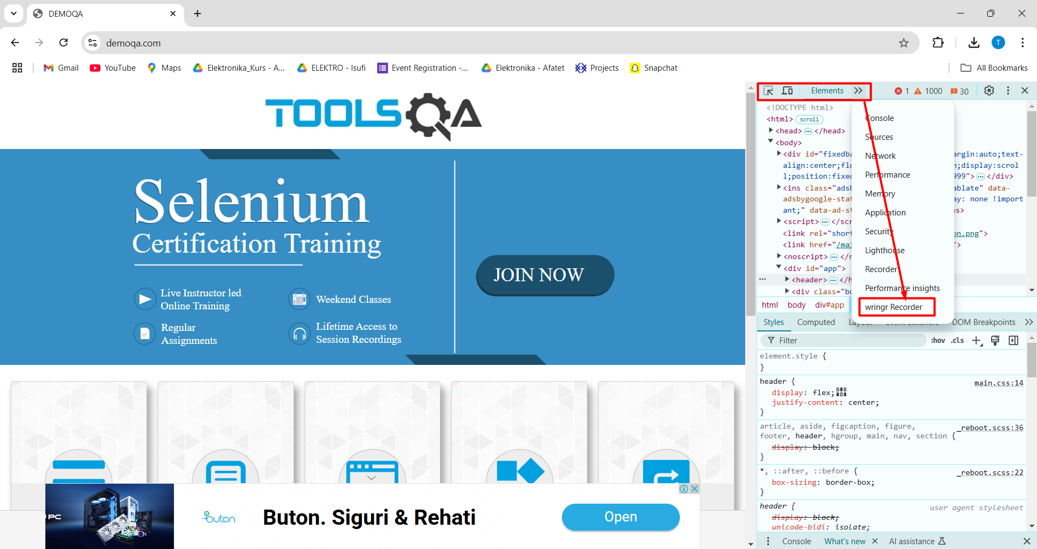Open the AI assistance drawer tab
This screenshot has width=1037, height=549.
pyautogui.click(x=917, y=541)
